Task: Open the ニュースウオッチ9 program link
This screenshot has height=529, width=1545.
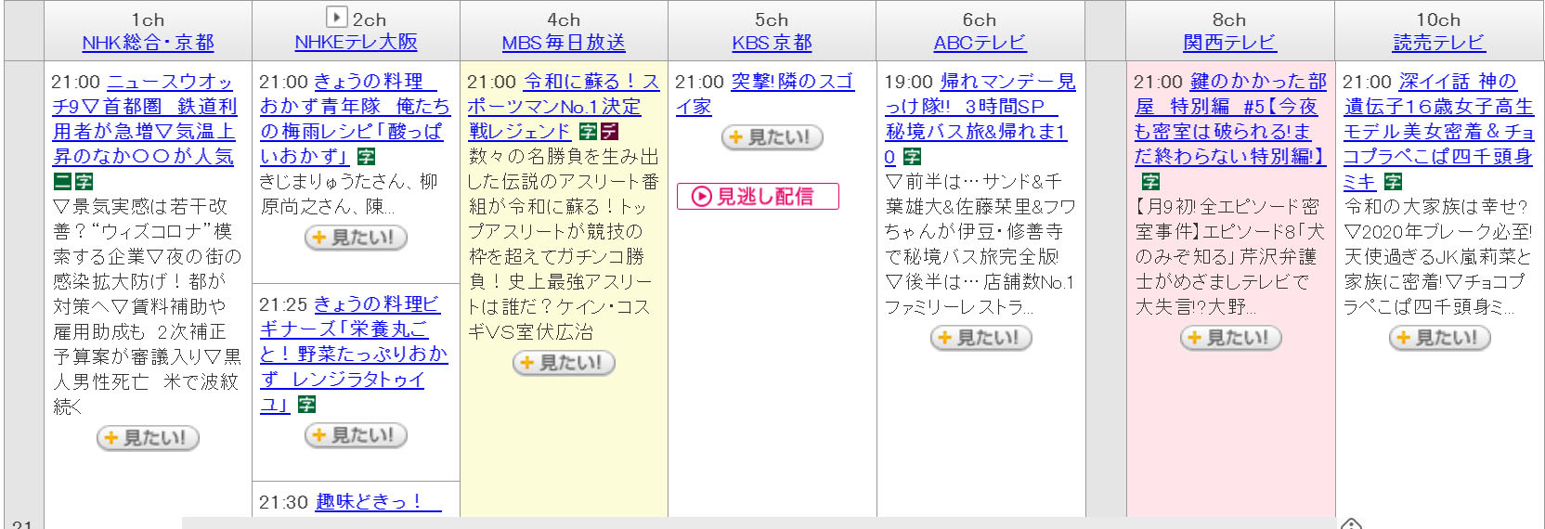Action: [145, 119]
